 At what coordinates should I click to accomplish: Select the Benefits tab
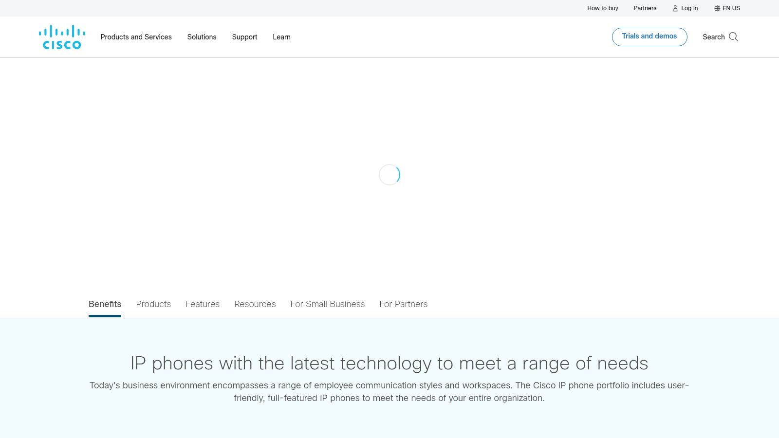point(105,304)
